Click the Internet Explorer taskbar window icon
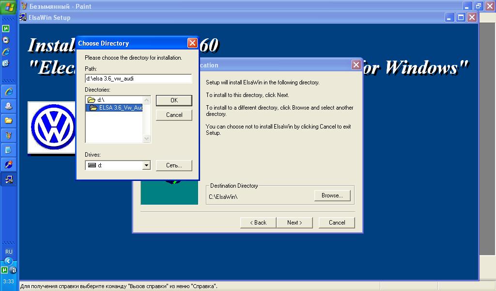Image resolution: width=496 pixels, height=291 pixels. 9,91
